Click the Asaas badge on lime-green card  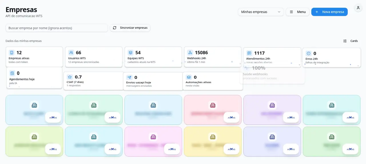[x=53, y=149]
